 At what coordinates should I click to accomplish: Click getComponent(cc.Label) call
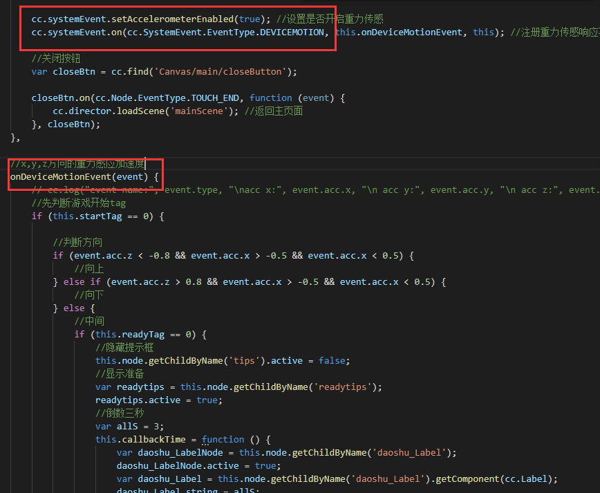point(494,479)
